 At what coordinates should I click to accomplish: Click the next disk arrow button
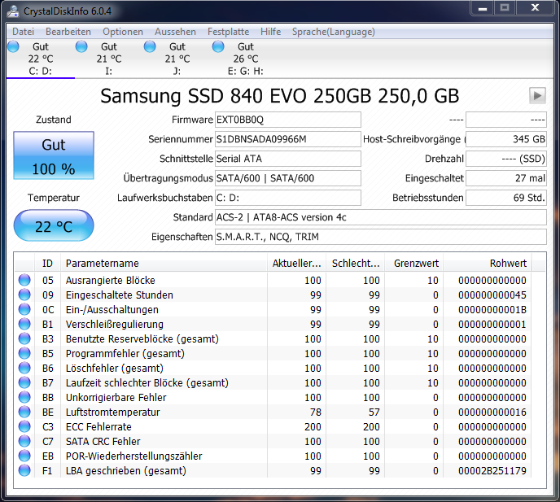(x=537, y=95)
